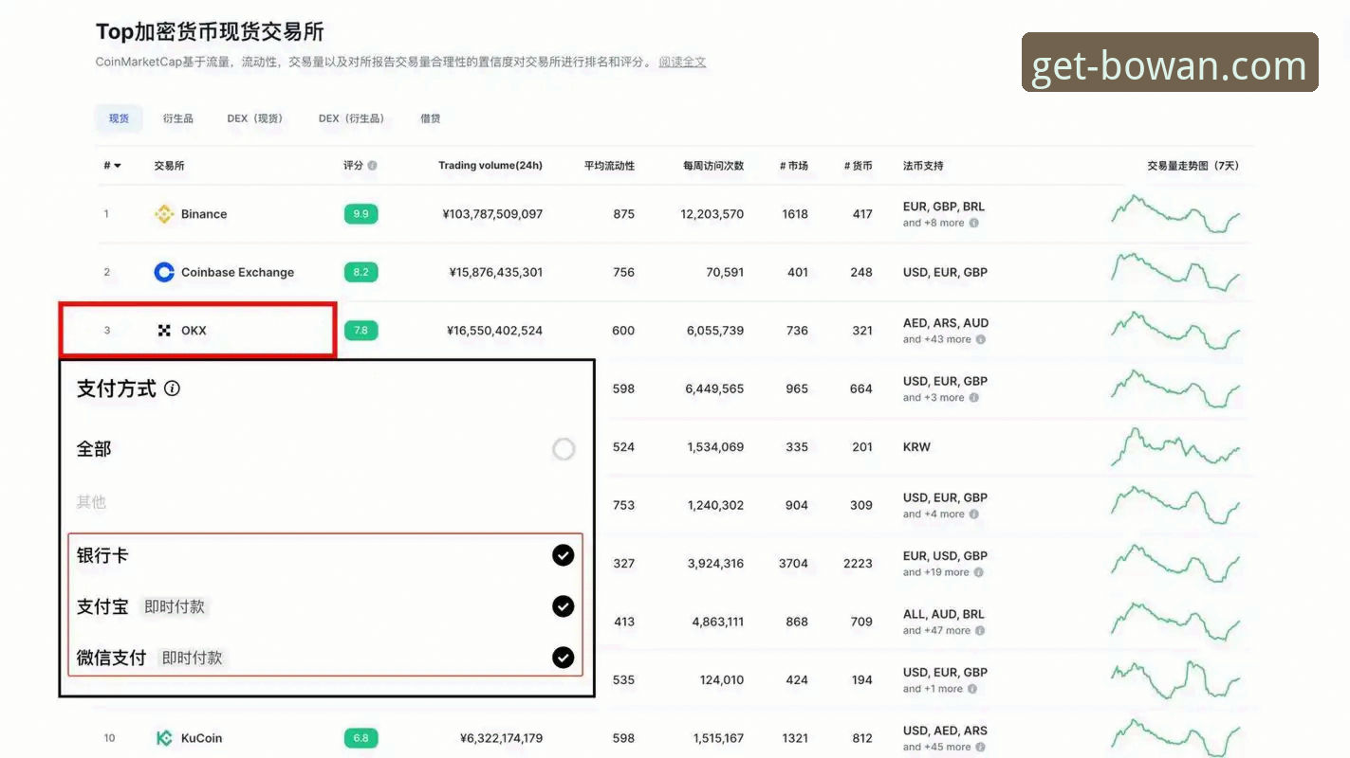This screenshot has width=1350, height=758.
Task: Click OKX's 7-day volume chart
Action: click(x=1175, y=331)
